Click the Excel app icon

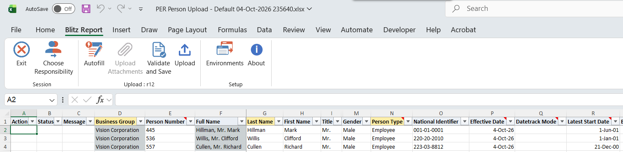(13, 9)
